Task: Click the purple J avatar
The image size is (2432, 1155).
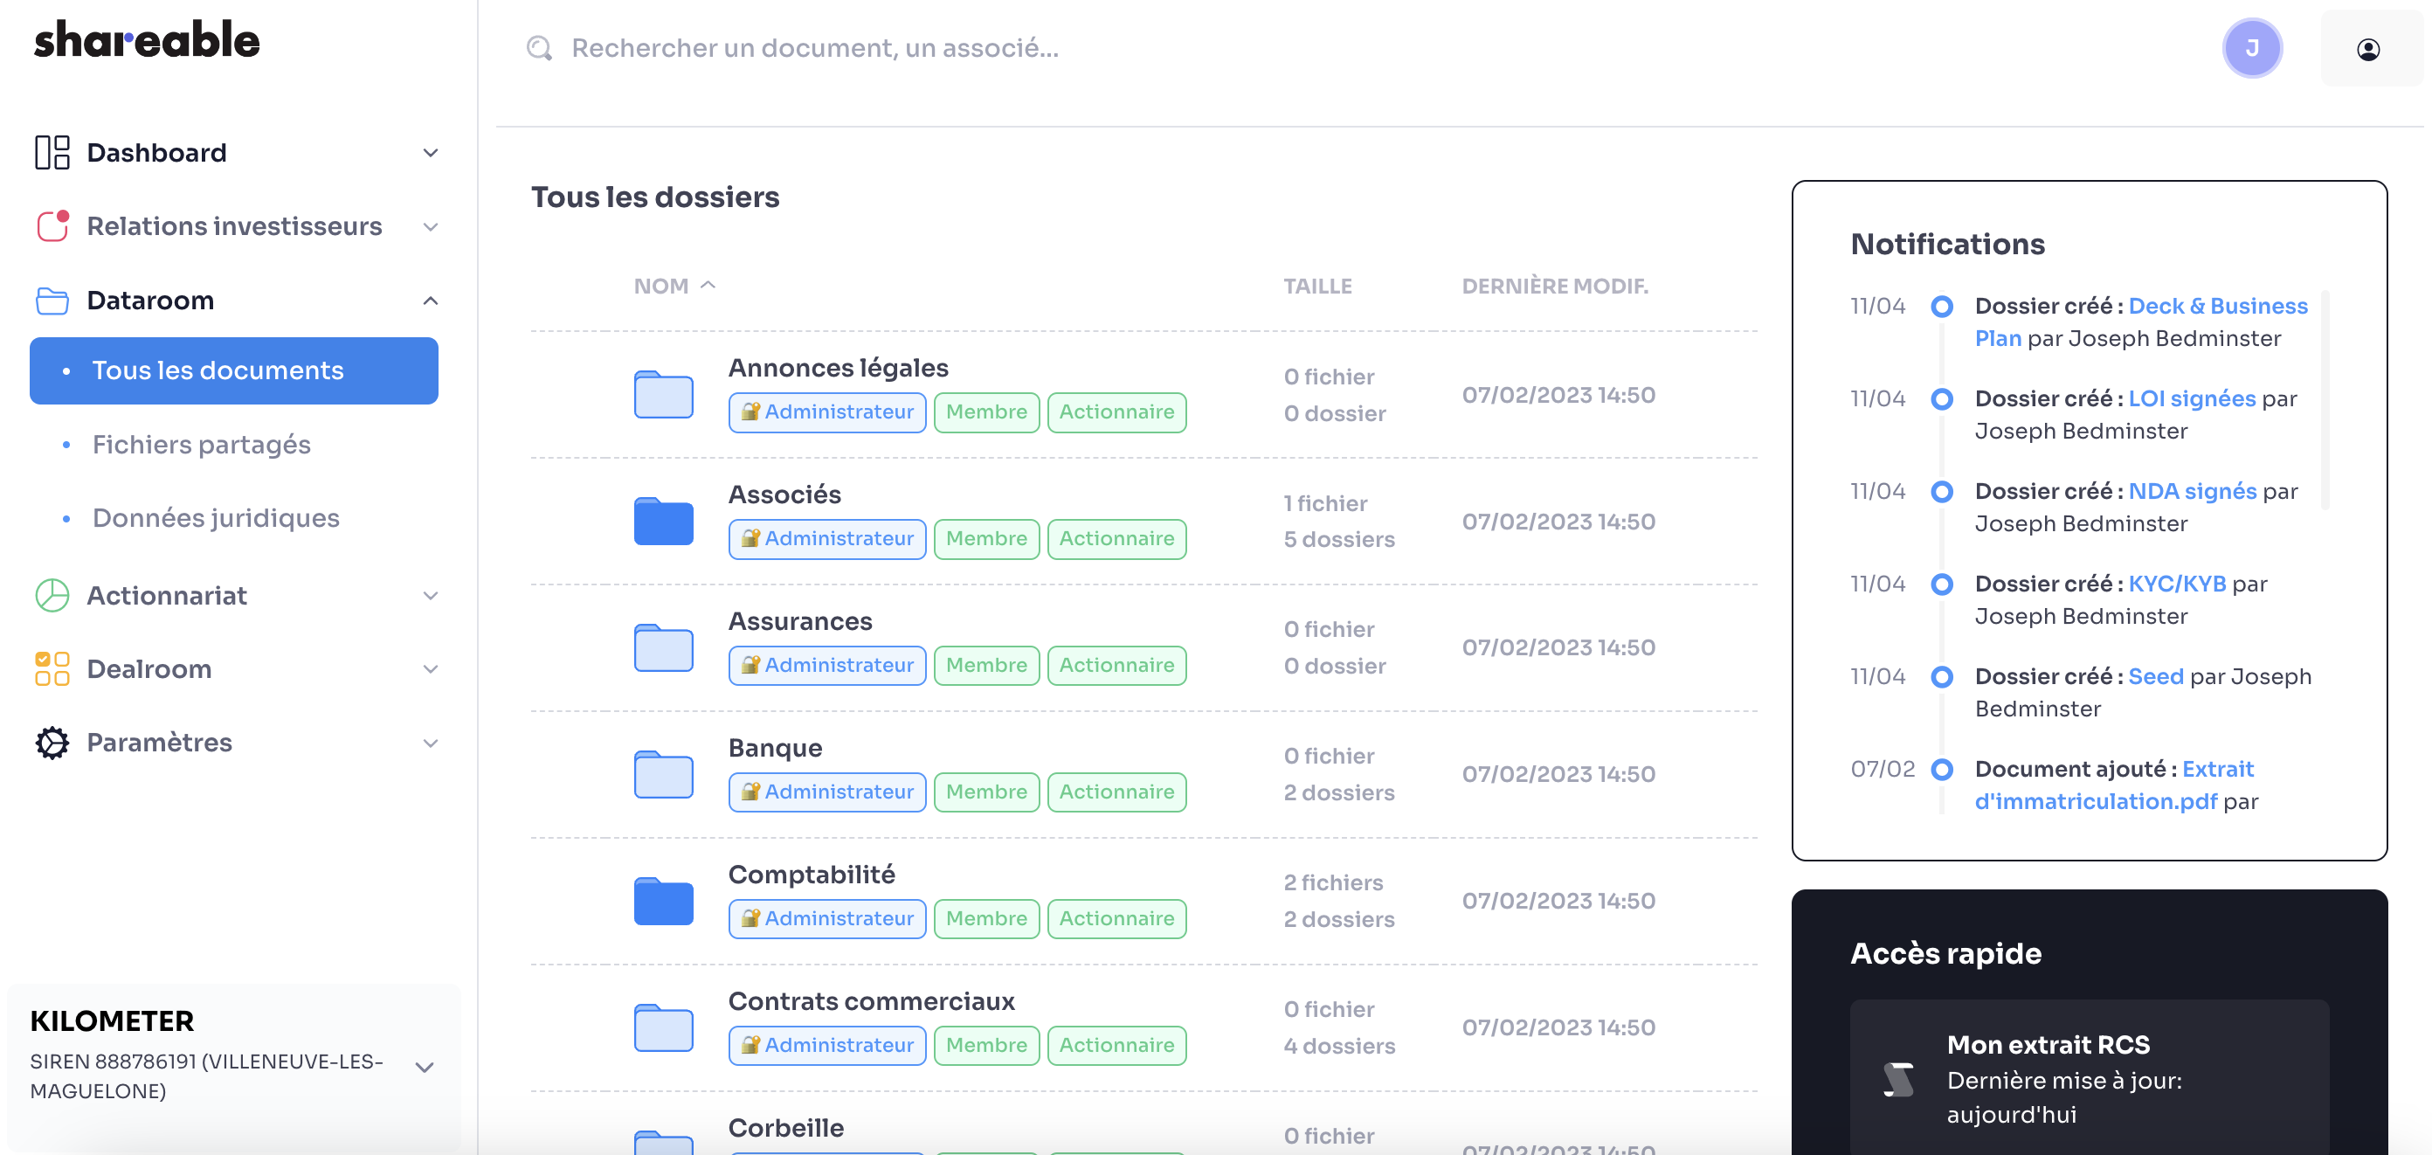Action: [x=2252, y=48]
